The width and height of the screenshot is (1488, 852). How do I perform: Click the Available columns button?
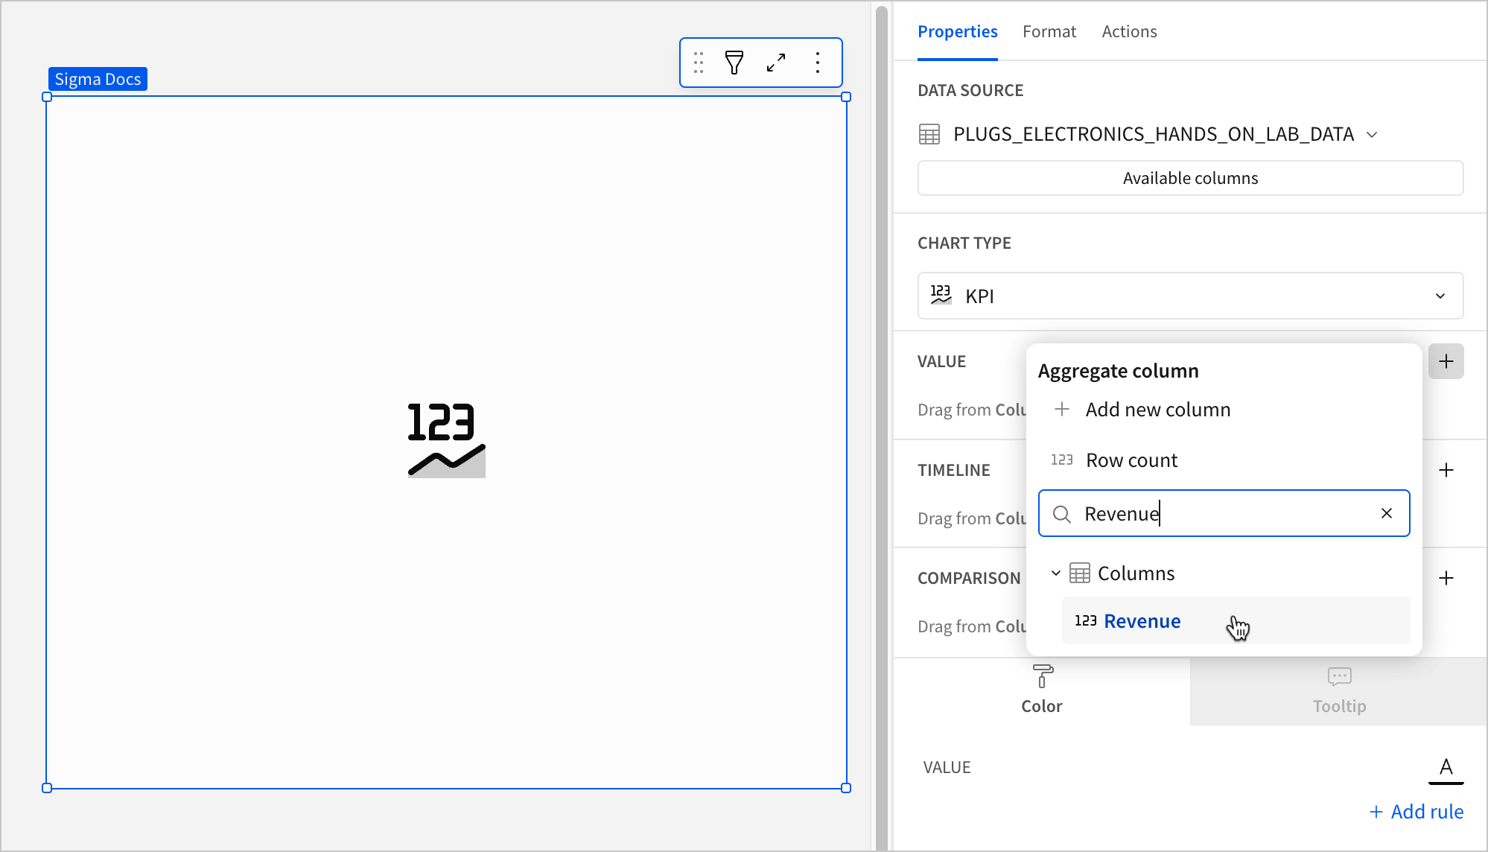point(1189,178)
